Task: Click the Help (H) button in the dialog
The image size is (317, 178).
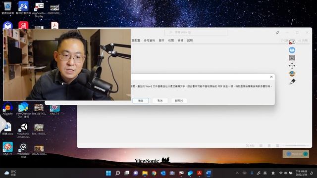Action: click(179, 100)
